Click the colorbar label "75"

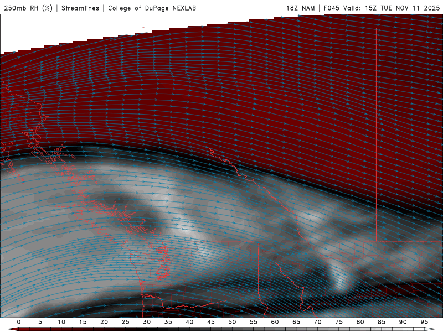pos(339,322)
